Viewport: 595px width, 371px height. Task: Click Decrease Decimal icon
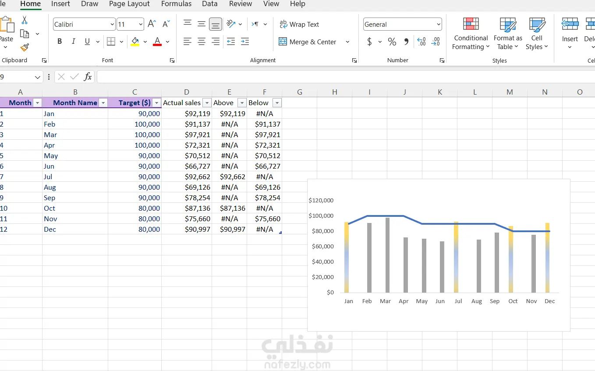pyautogui.click(x=436, y=42)
